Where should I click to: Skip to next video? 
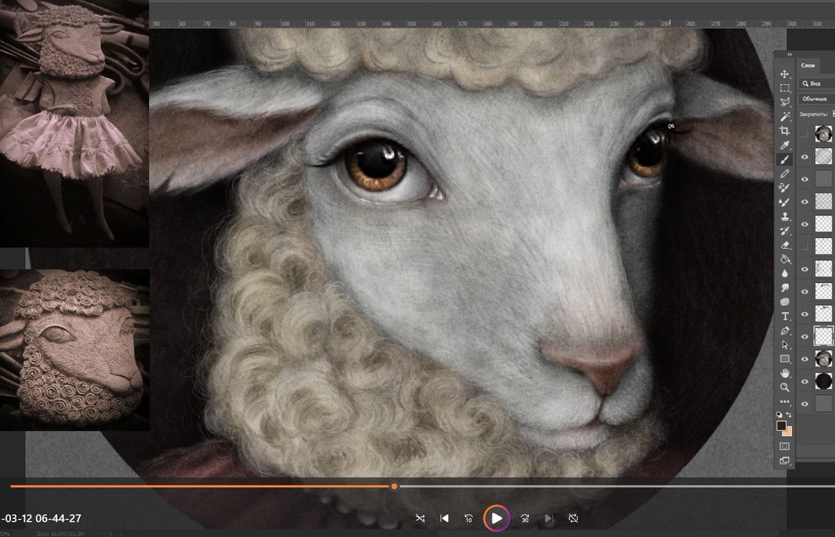click(x=549, y=518)
